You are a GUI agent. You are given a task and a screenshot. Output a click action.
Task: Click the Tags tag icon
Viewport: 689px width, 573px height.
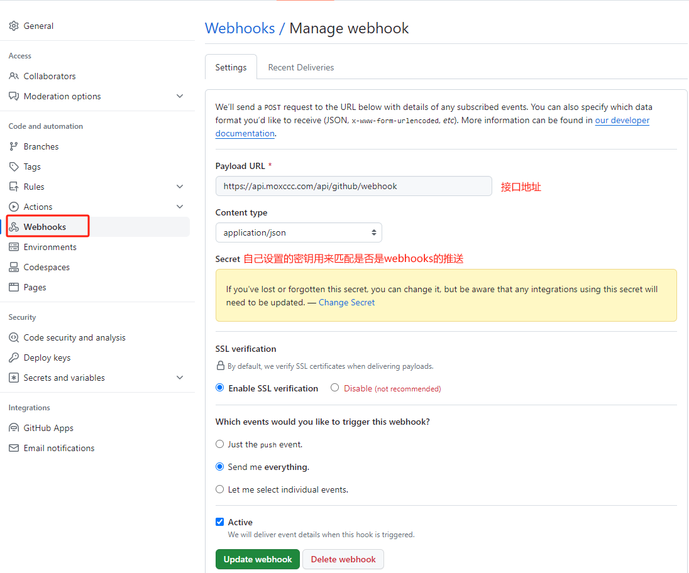pos(14,166)
